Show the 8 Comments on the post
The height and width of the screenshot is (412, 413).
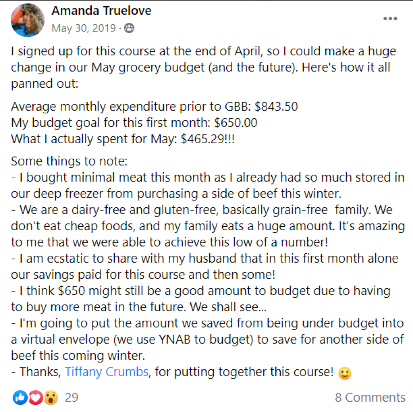(x=370, y=397)
